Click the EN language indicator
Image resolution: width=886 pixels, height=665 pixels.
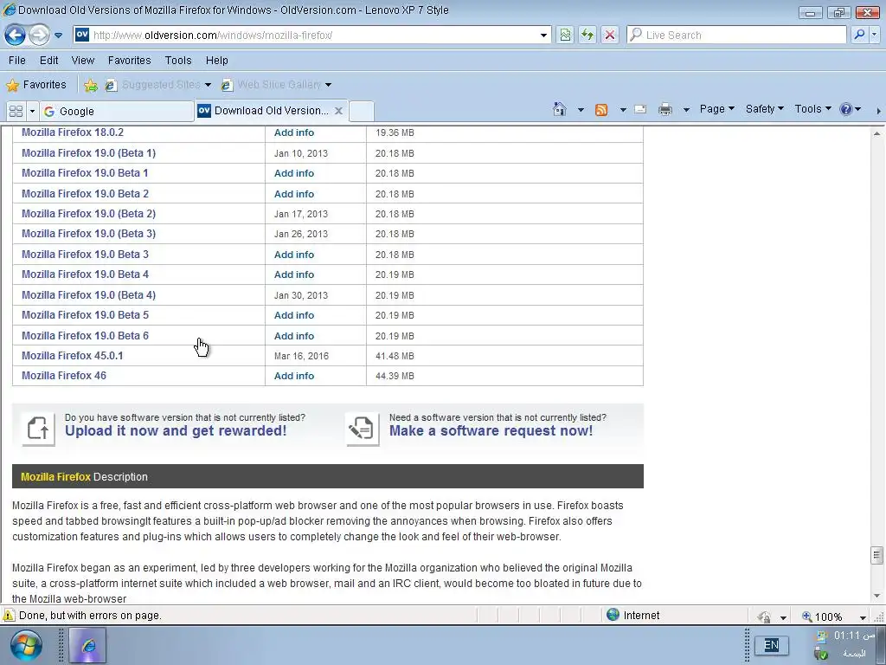(x=771, y=645)
